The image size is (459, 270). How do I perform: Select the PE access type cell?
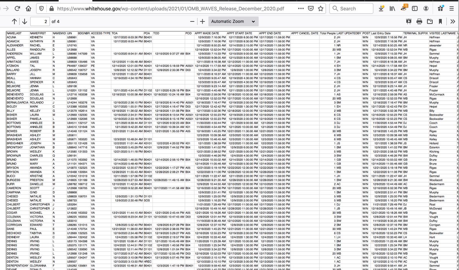[93, 65]
